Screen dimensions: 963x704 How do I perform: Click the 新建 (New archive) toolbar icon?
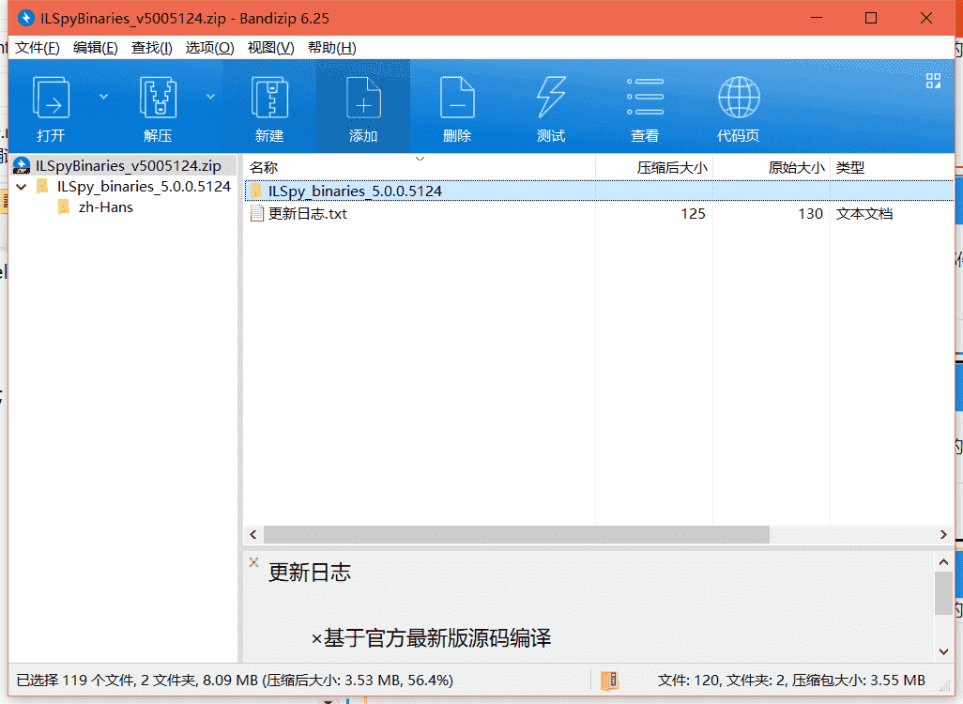point(269,99)
